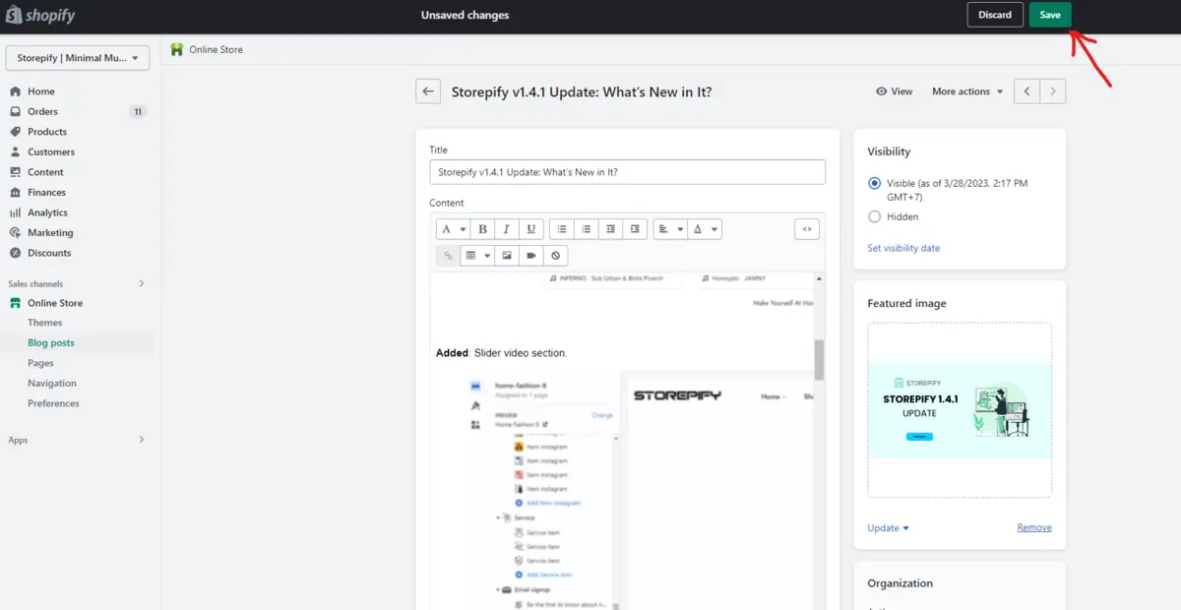The height and width of the screenshot is (610, 1181).
Task: Open the Analytics section
Action: pos(48,212)
